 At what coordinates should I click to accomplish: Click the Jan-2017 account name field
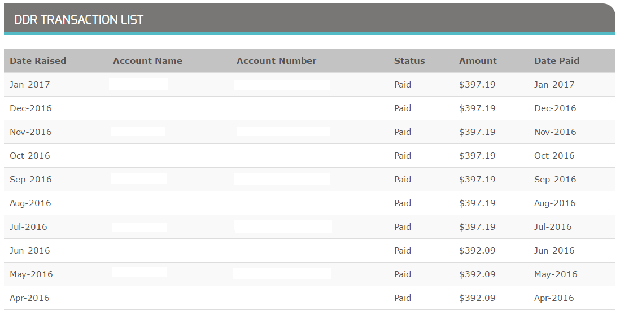click(138, 84)
